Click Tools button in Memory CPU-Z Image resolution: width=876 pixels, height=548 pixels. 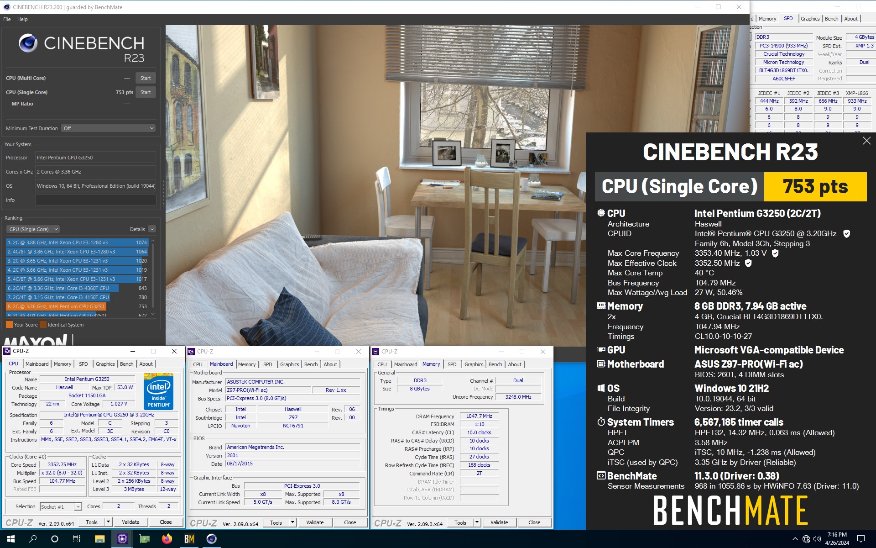tap(460, 522)
